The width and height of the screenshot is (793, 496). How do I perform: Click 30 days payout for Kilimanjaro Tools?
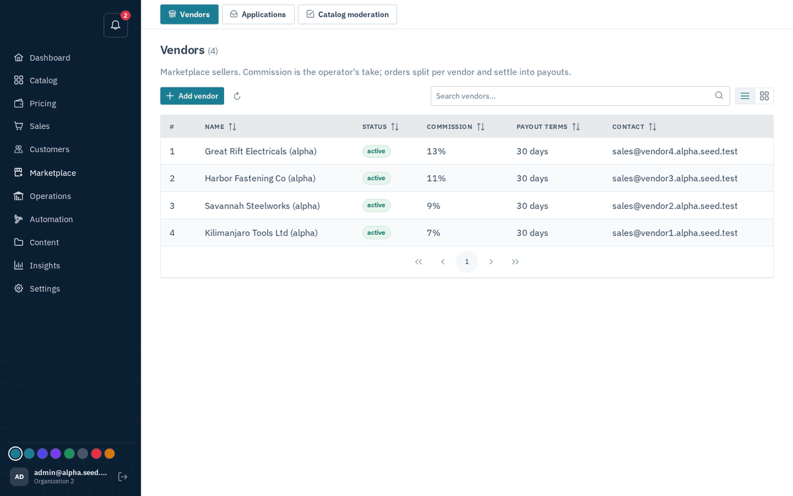[533, 233]
